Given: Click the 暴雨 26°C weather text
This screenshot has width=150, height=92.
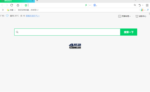Looking at the screenshot, I should (x=14, y=16).
